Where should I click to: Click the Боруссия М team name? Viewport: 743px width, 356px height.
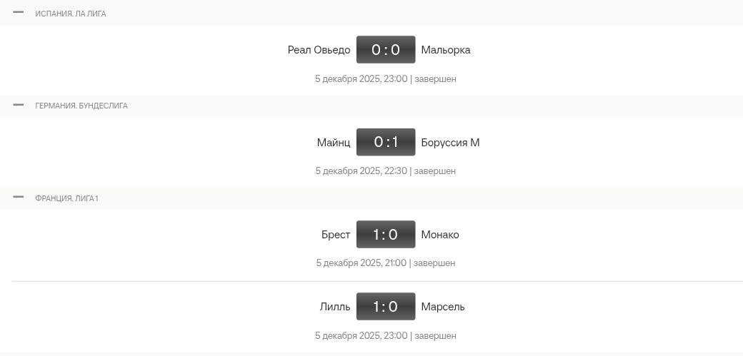[451, 142]
